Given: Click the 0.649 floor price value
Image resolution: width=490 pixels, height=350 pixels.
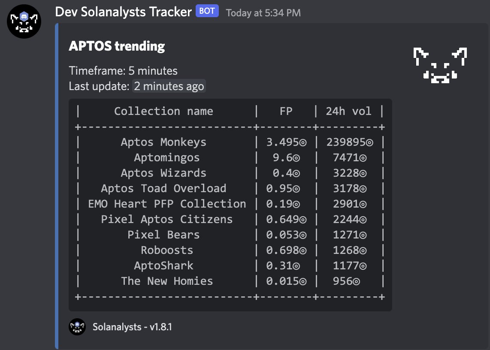Looking at the screenshot, I should [x=286, y=219].
